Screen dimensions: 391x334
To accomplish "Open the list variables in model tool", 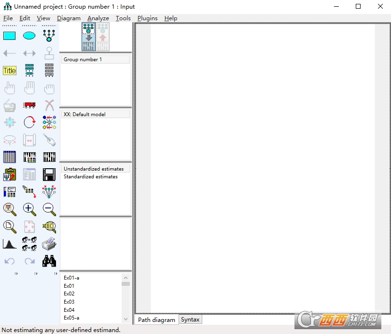I will [x=29, y=71].
